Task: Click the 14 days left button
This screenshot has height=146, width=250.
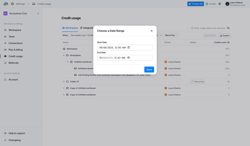Action: 196,4
